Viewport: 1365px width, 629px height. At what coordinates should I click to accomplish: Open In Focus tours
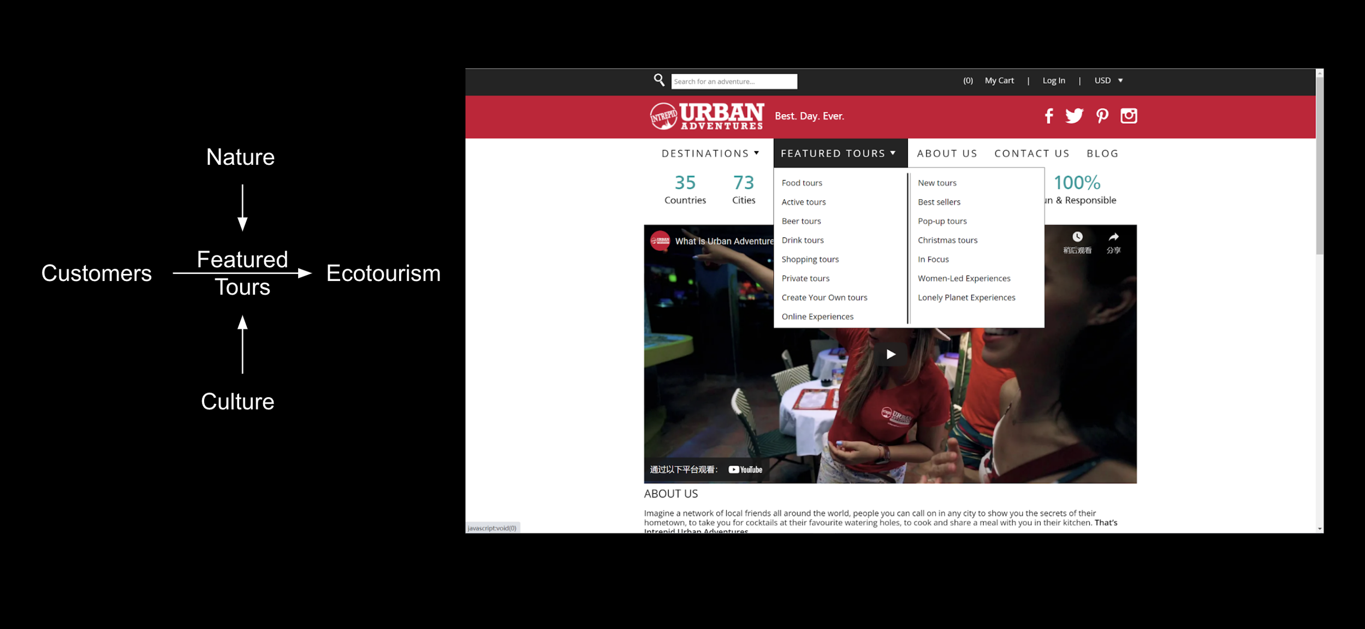click(933, 259)
